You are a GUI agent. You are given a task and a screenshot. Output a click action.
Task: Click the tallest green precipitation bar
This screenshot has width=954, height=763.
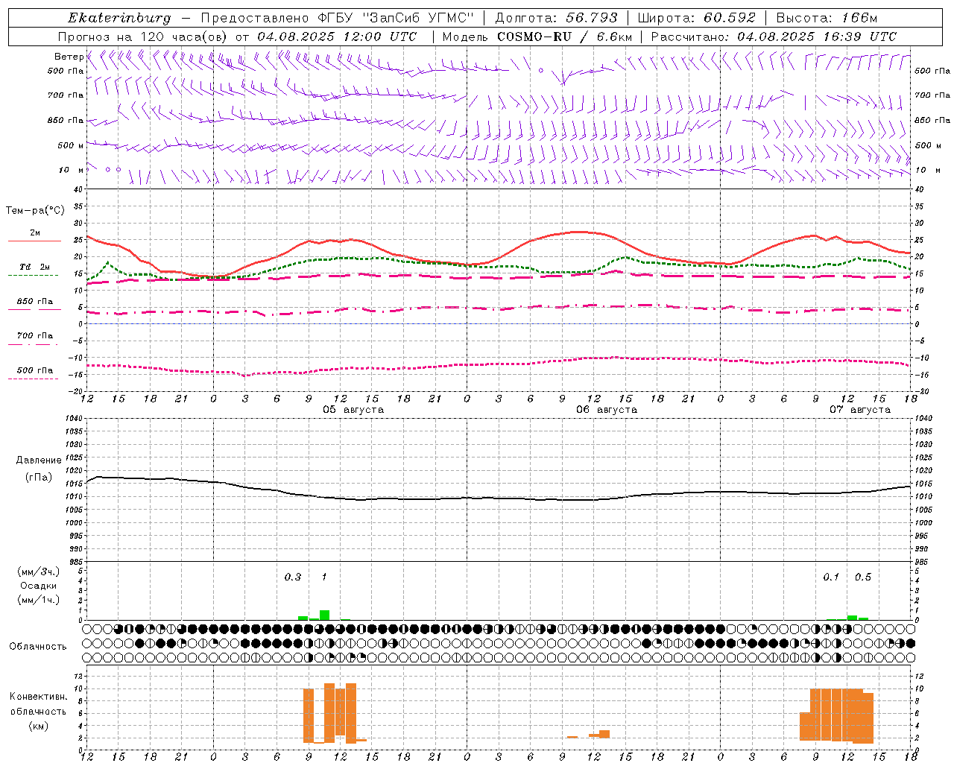pos(324,615)
